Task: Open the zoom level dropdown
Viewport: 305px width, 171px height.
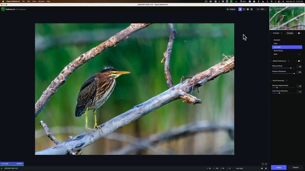Action: (262, 9)
